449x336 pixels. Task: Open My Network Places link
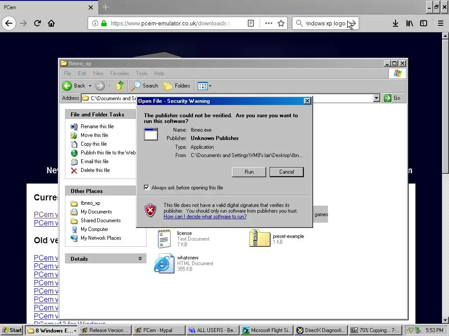pos(101,238)
